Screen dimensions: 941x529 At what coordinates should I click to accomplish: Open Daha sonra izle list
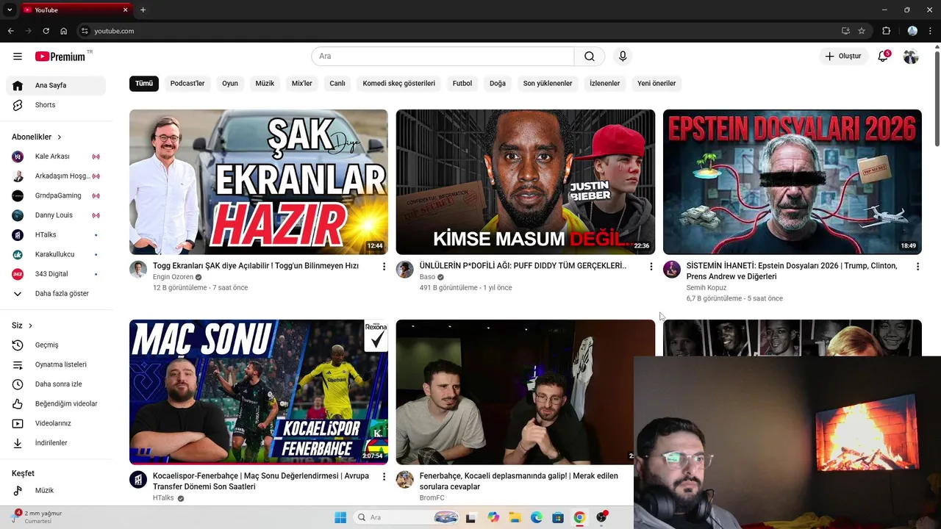click(x=56, y=384)
